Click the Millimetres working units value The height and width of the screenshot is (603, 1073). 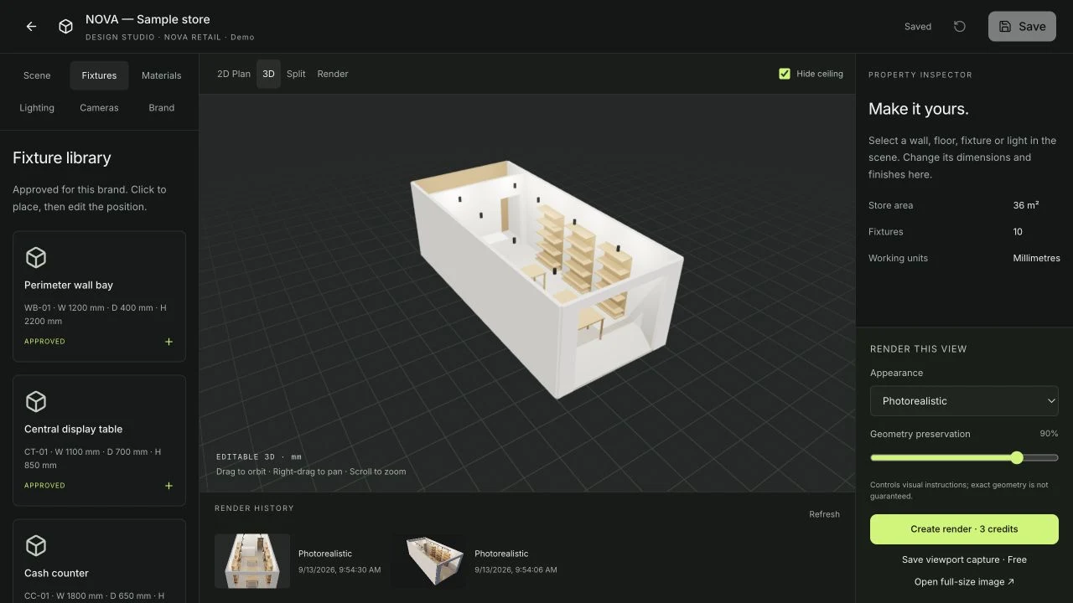[1036, 258]
